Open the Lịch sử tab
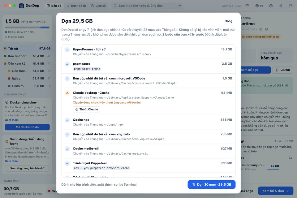The width and height of the screenshot is (297, 198). [98, 6]
